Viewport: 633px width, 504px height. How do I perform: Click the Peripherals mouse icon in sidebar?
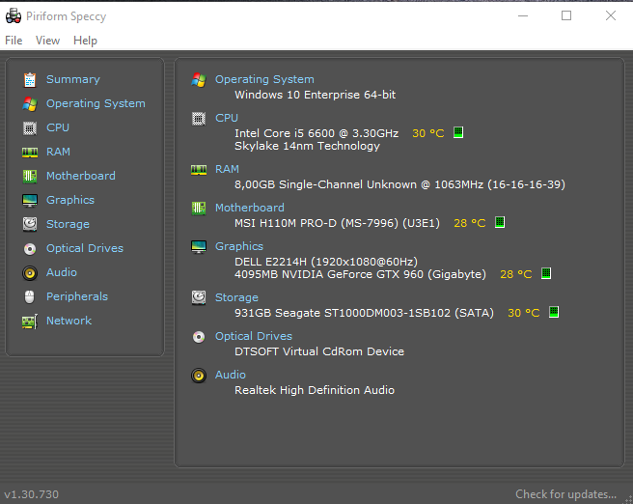coord(29,296)
